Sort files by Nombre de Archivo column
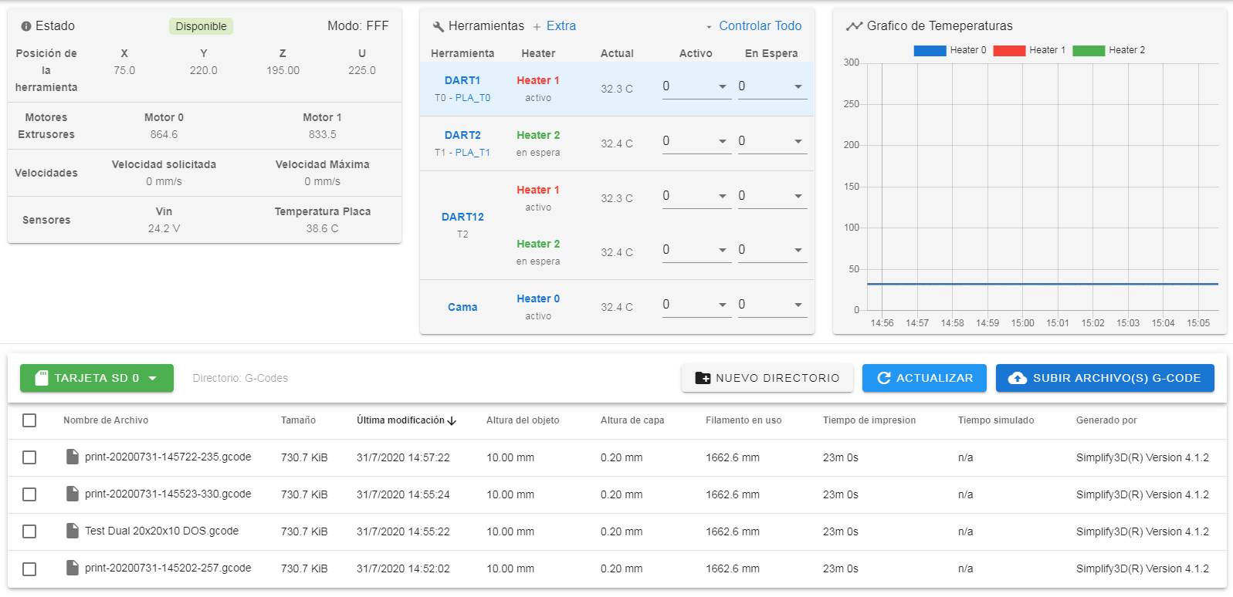The image size is (1233, 597). (x=106, y=420)
